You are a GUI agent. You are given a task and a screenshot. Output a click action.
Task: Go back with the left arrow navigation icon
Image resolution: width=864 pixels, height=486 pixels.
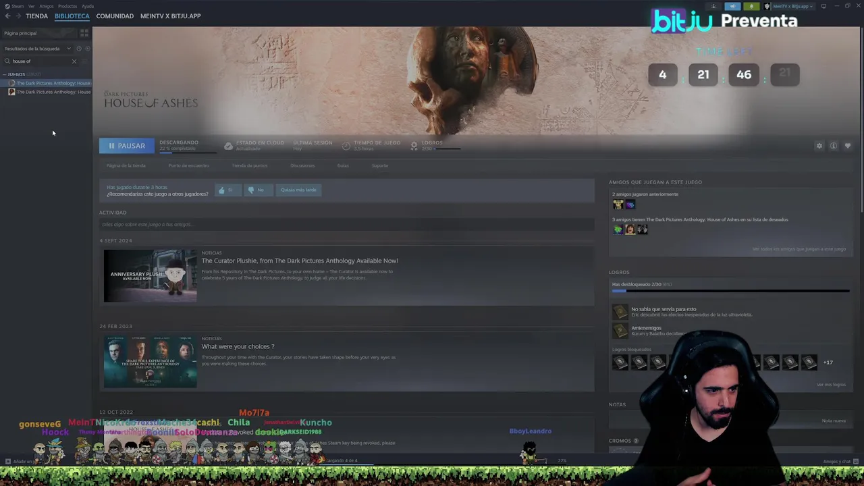click(7, 16)
